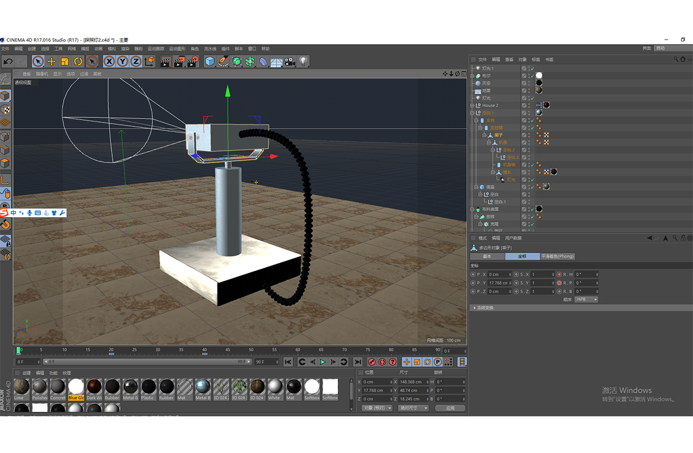693x453 pixels.
Task: Select the Move tool in top toolbar
Action: pos(51,61)
